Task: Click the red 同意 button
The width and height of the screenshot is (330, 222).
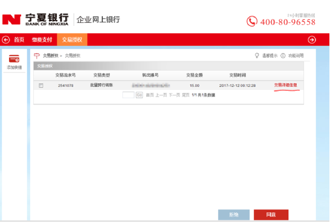Action: [271, 215]
